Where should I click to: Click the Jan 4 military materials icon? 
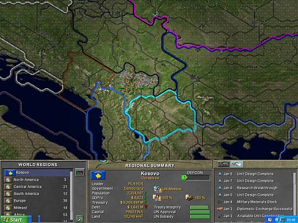[220, 202]
